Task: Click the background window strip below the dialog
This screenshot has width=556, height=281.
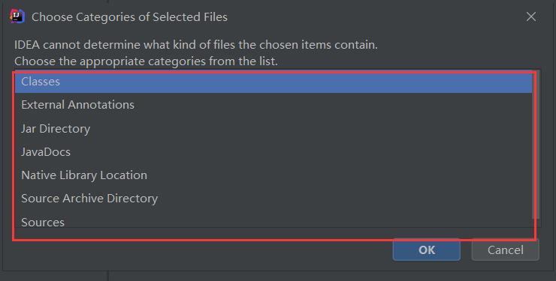Action: click(x=278, y=277)
